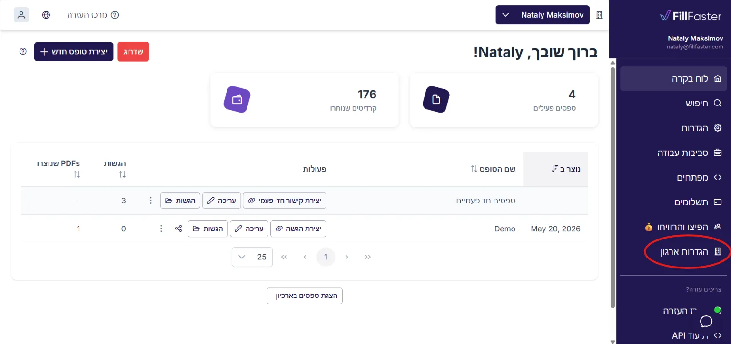
Task: Click the red שדרוג upgrade button
Action: click(133, 52)
